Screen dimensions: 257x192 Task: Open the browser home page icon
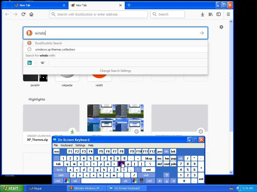31,14
